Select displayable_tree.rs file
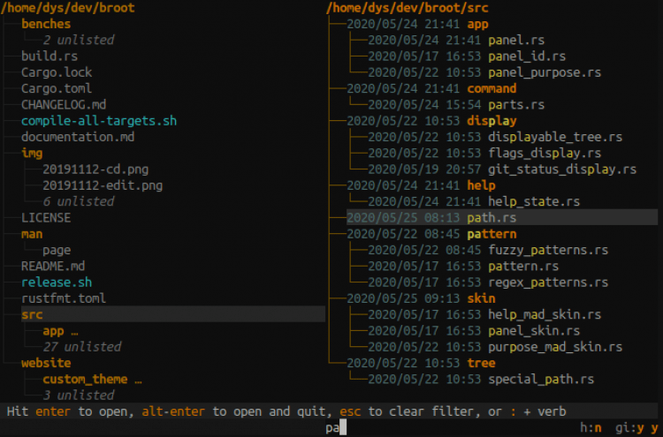663x437 pixels. point(555,137)
